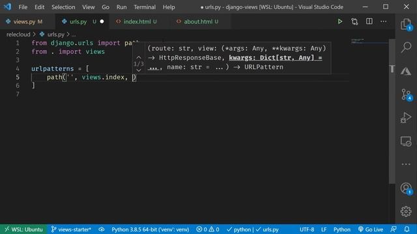This screenshot has width=417, height=234.
Task: Click the views-starter* git branch
Action: 71,229
